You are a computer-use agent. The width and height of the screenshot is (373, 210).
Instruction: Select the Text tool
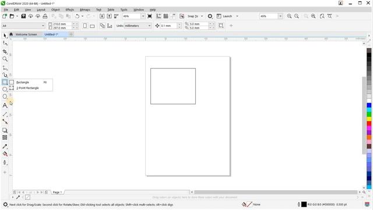click(5, 106)
